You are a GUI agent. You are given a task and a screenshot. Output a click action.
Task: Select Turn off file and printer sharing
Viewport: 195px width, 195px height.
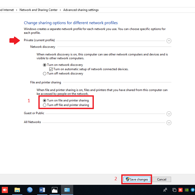(45, 105)
